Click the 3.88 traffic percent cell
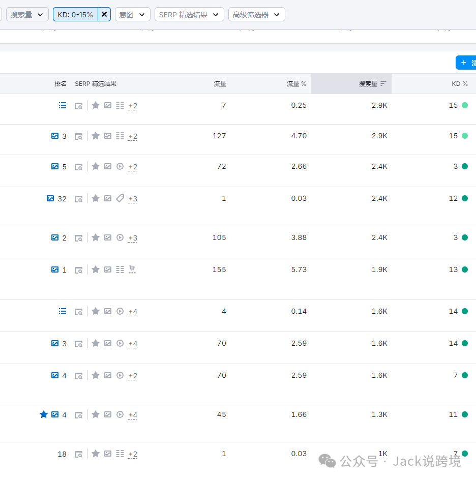This screenshot has height=480, width=476. [299, 237]
